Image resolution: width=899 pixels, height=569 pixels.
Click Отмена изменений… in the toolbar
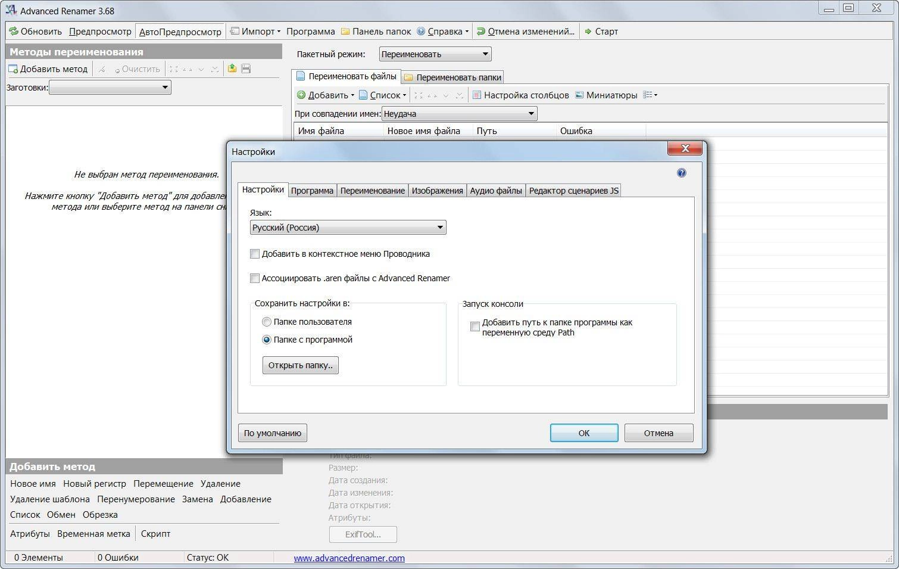526,31
